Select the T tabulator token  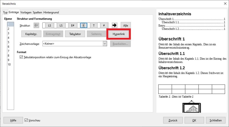pos(94,25)
